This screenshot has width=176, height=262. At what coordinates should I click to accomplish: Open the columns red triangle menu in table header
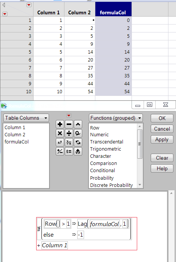(x=29, y=5)
